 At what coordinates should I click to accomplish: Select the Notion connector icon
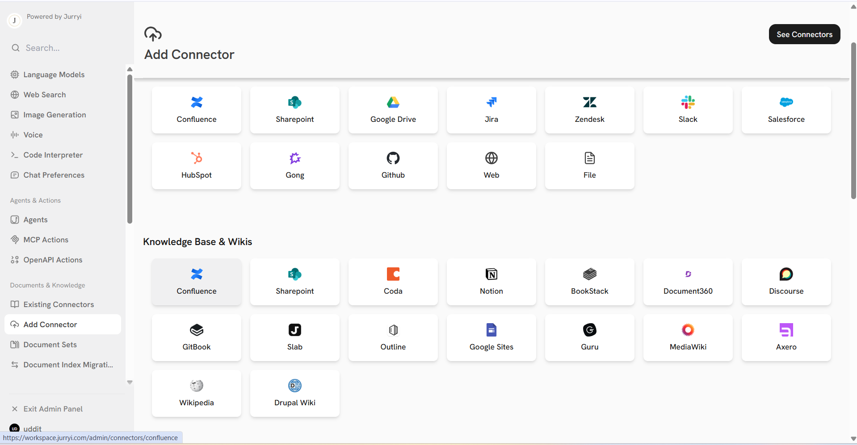pos(492,274)
